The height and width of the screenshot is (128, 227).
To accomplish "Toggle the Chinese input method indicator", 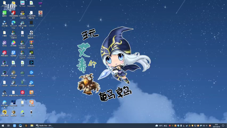I will [207, 126].
